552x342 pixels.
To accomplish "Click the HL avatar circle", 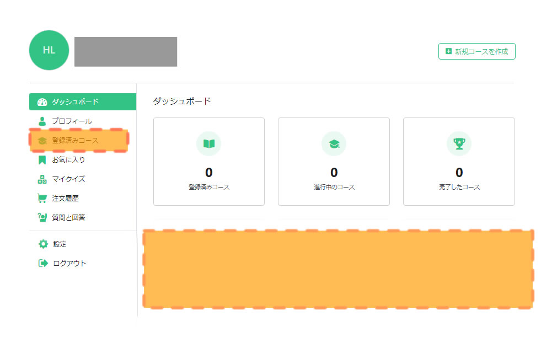I will (x=49, y=50).
